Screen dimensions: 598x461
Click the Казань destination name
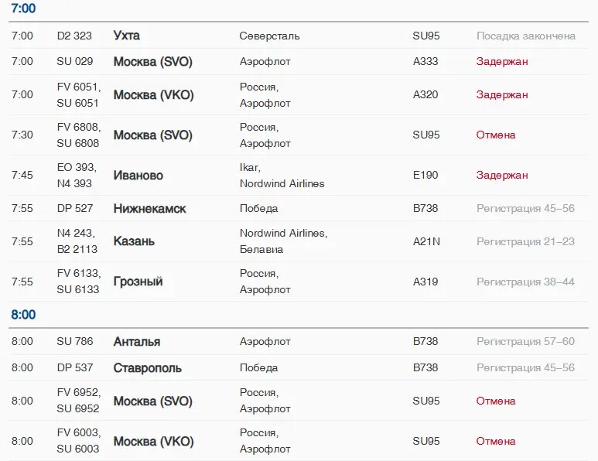tap(134, 241)
